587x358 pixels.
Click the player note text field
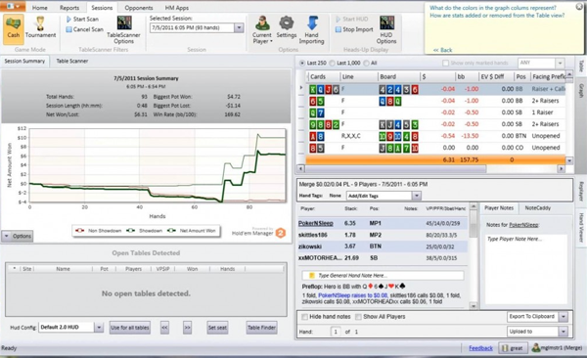[x=526, y=268]
